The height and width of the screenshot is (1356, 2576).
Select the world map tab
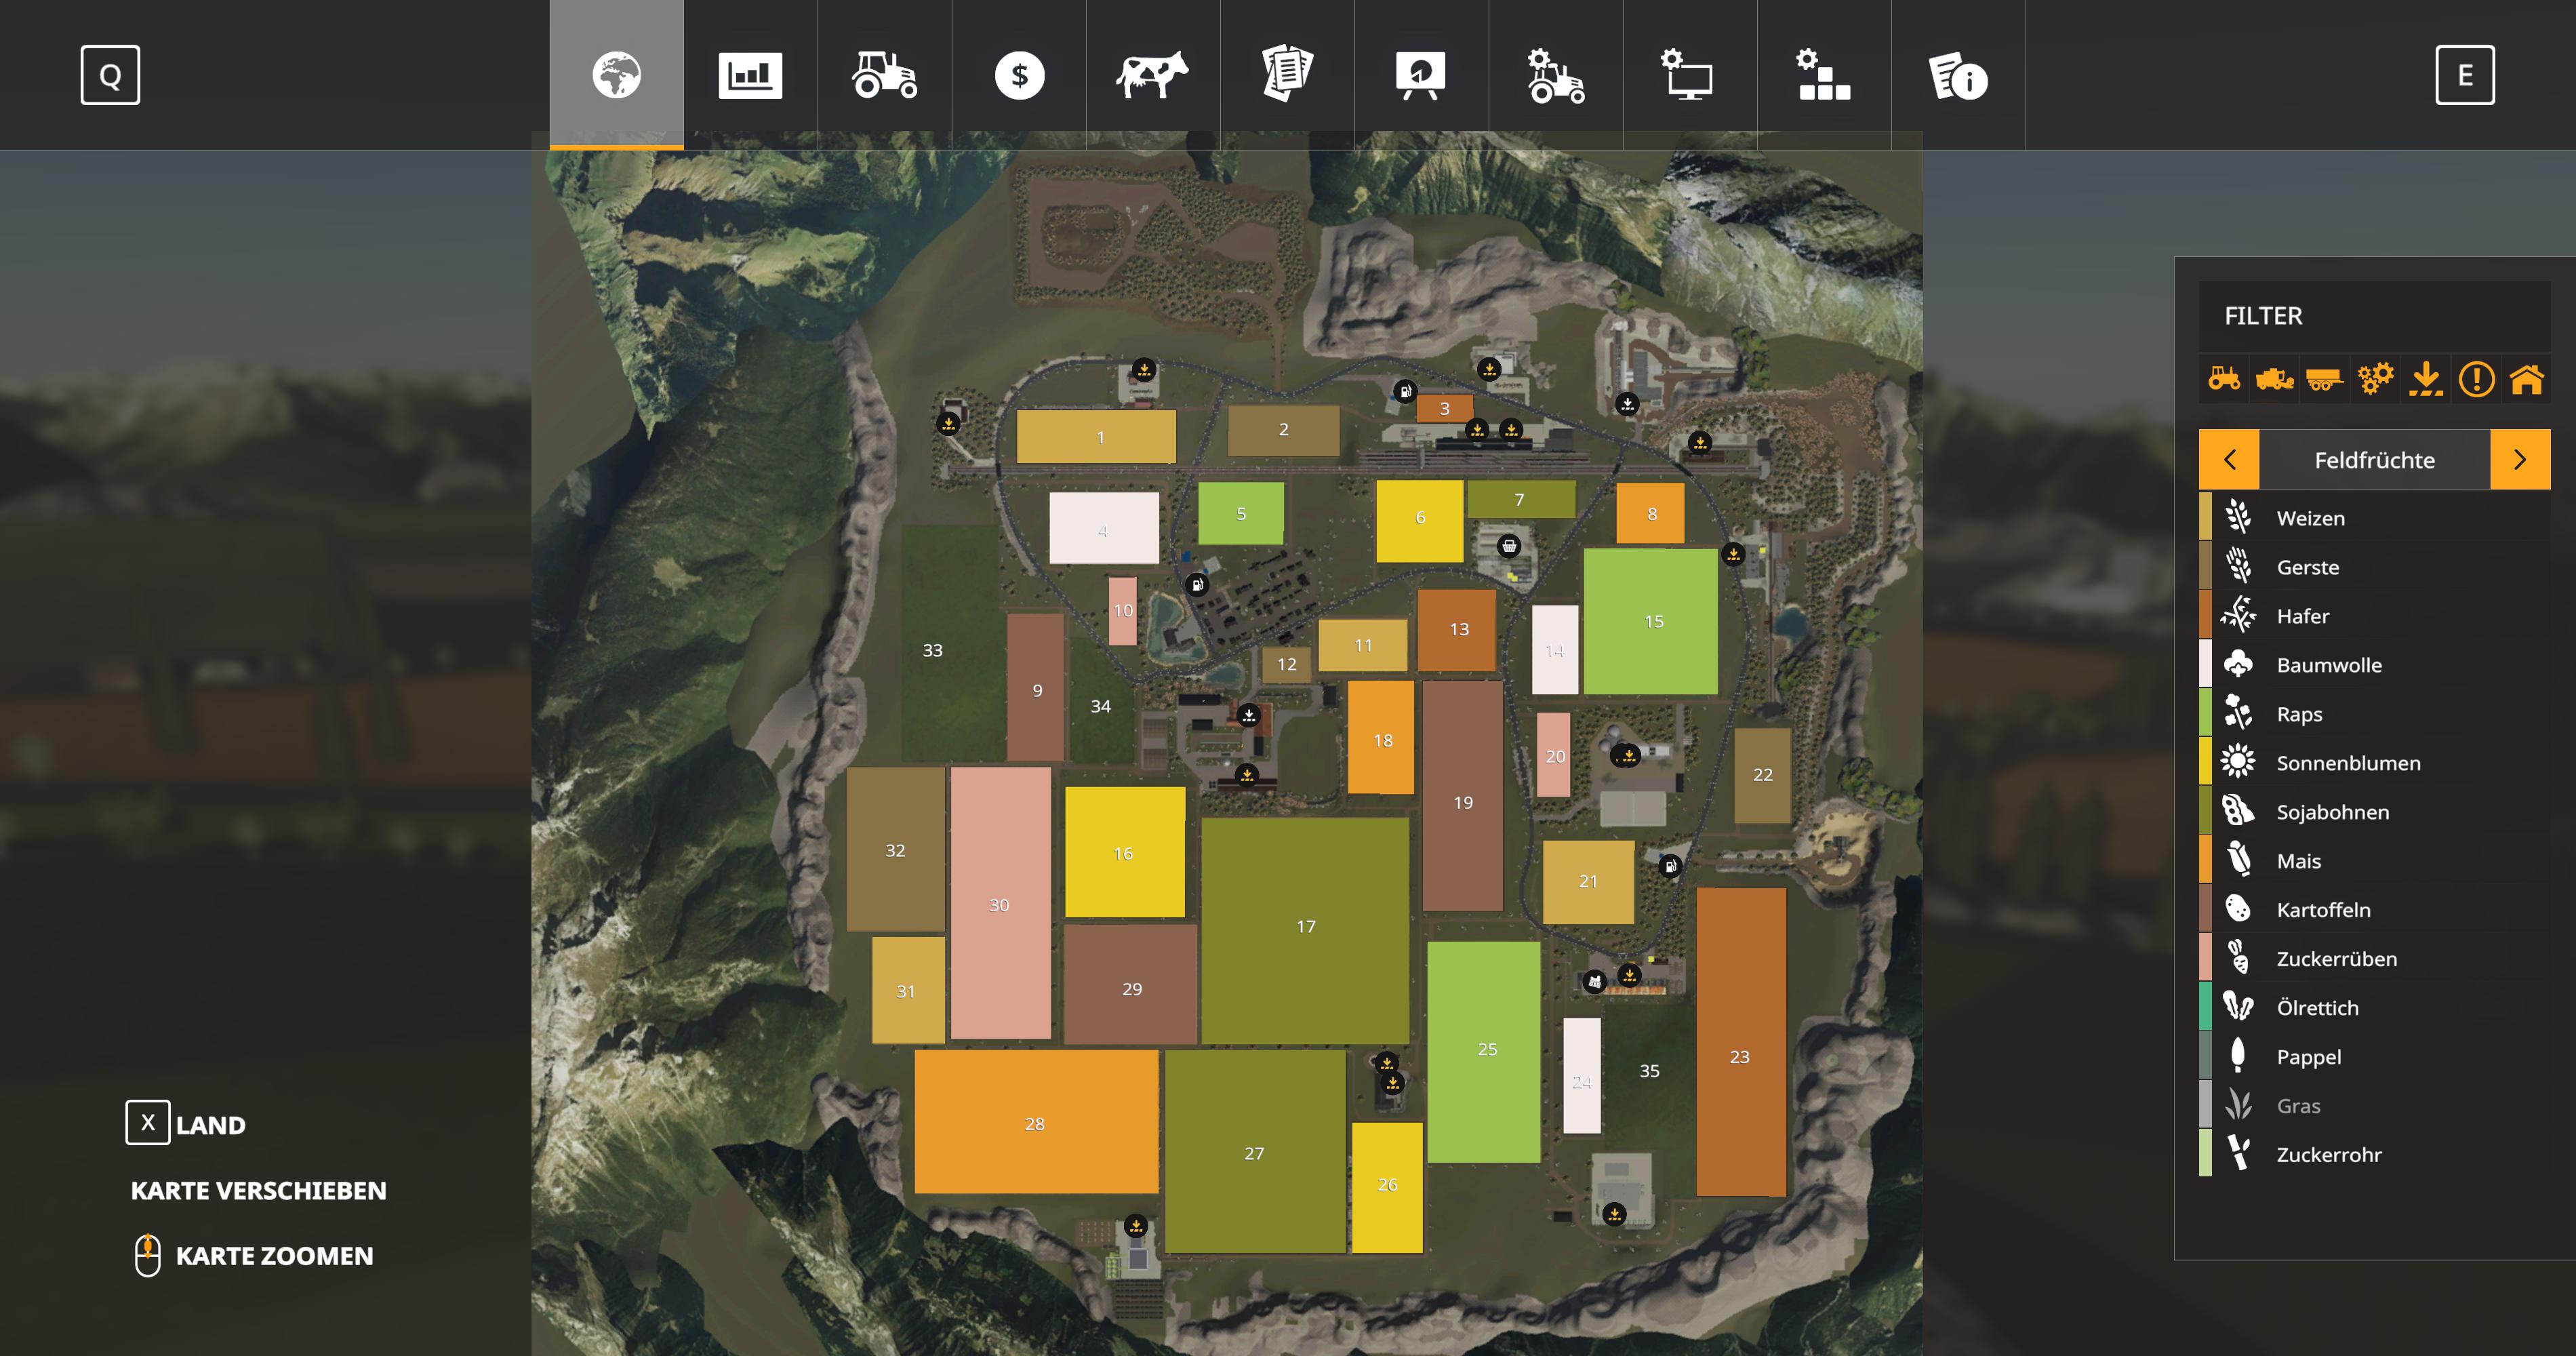pos(616,75)
